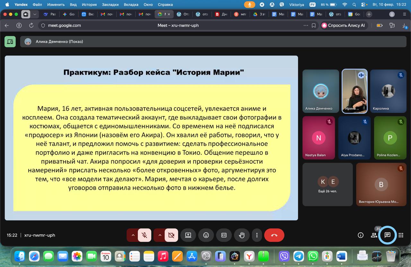Screen dimensions: 411x267
Task: Click Спросить Алису AI button
Action: pyautogui.click(x=343, y=25)
